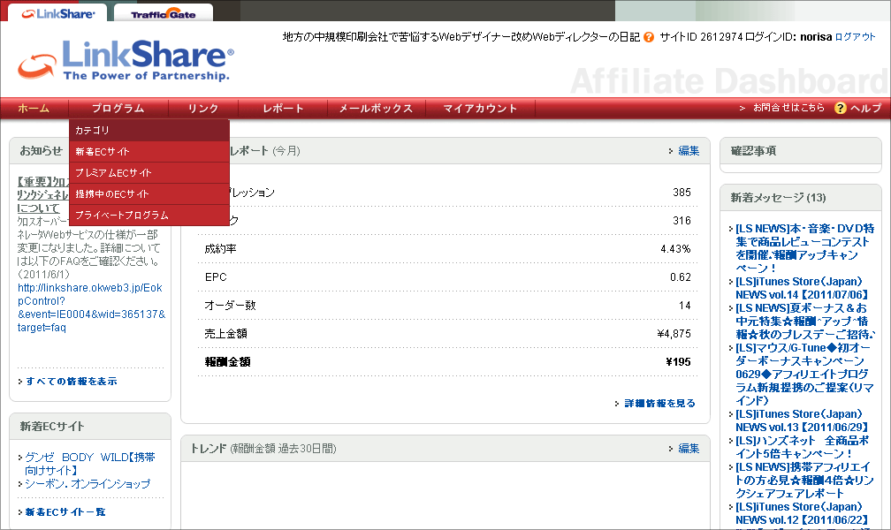
Task: Click the 新着メッセージ (13) heading
Action: click(778, 198)
